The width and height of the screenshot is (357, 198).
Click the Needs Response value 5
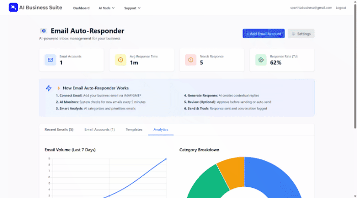point(201,63)
